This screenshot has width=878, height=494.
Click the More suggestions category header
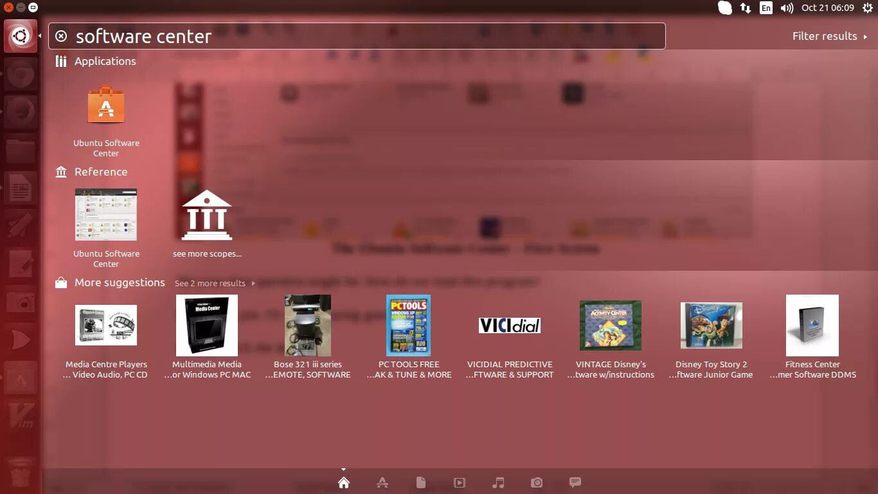click(120, 282)
